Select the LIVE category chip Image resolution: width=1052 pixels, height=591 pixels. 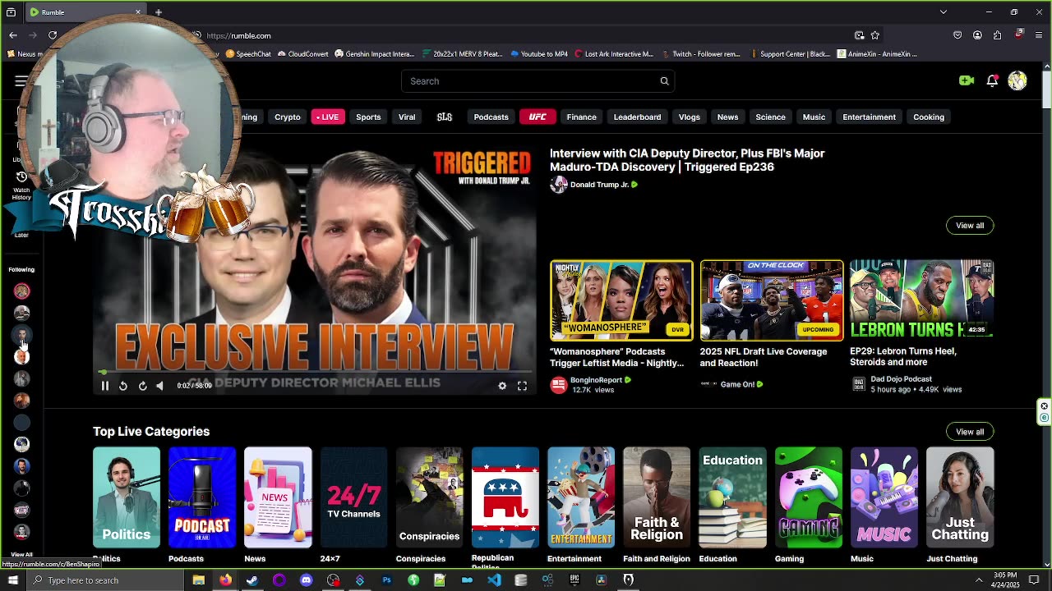327,117
